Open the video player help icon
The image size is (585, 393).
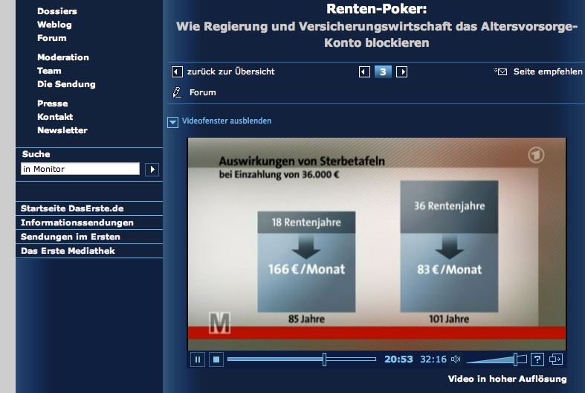[537, 360]
